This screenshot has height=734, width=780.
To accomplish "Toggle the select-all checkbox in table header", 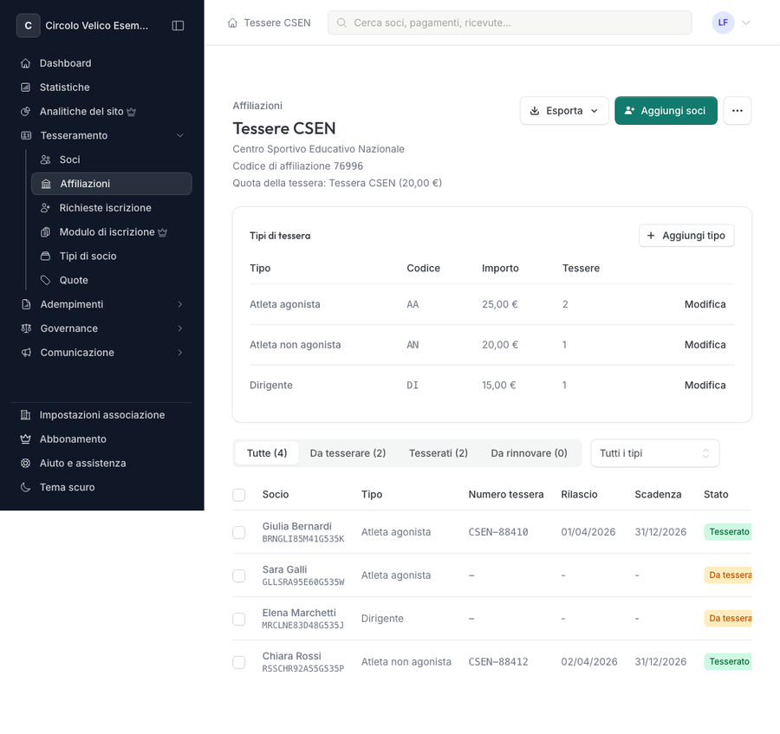I will (239, 495).
